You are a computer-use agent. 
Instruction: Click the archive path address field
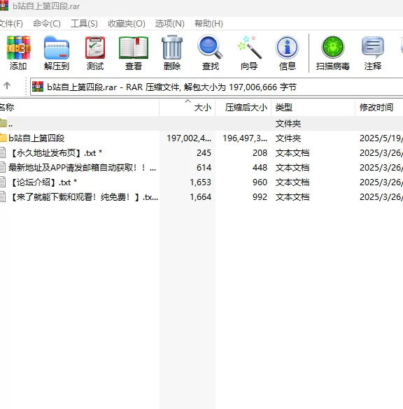[x=216, y=87]
